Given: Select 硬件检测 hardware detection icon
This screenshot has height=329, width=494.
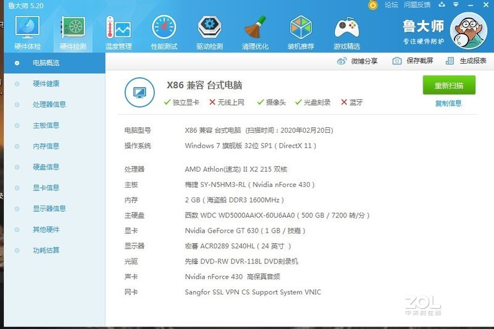Looking at the screenshot, I should [x=73, y=33].
